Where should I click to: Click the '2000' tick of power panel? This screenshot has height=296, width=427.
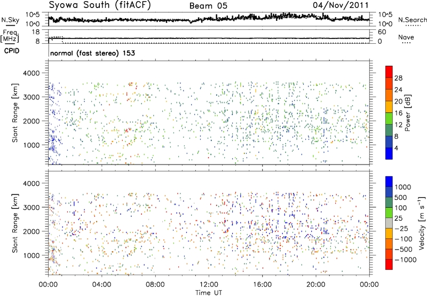coord(31,121)
